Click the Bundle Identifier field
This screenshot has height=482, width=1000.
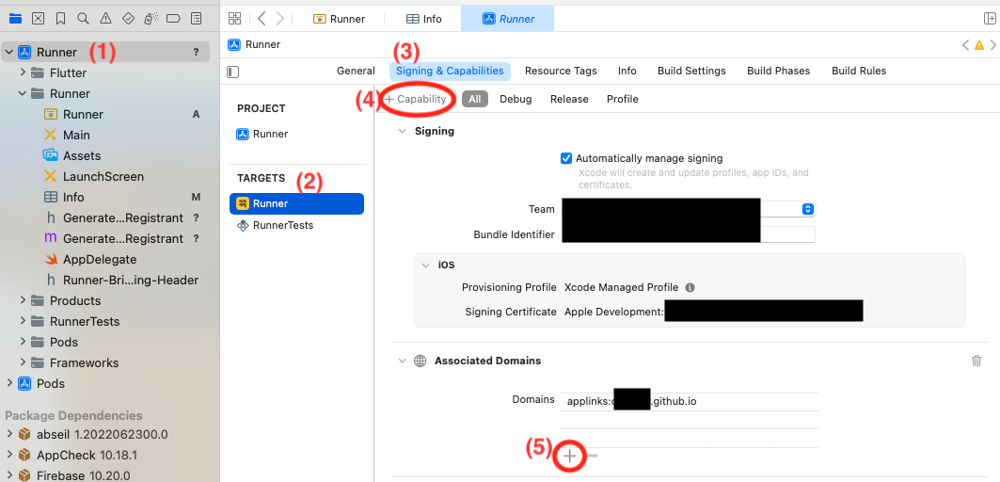(x=688, y=234)
